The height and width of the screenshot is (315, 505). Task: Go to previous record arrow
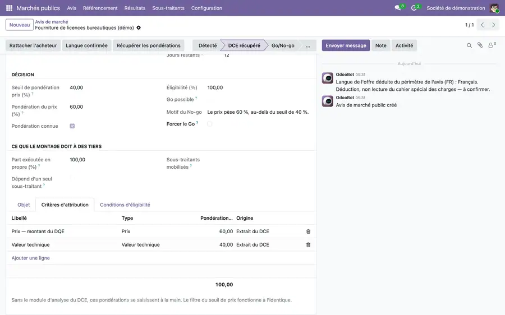coord(482,25)
